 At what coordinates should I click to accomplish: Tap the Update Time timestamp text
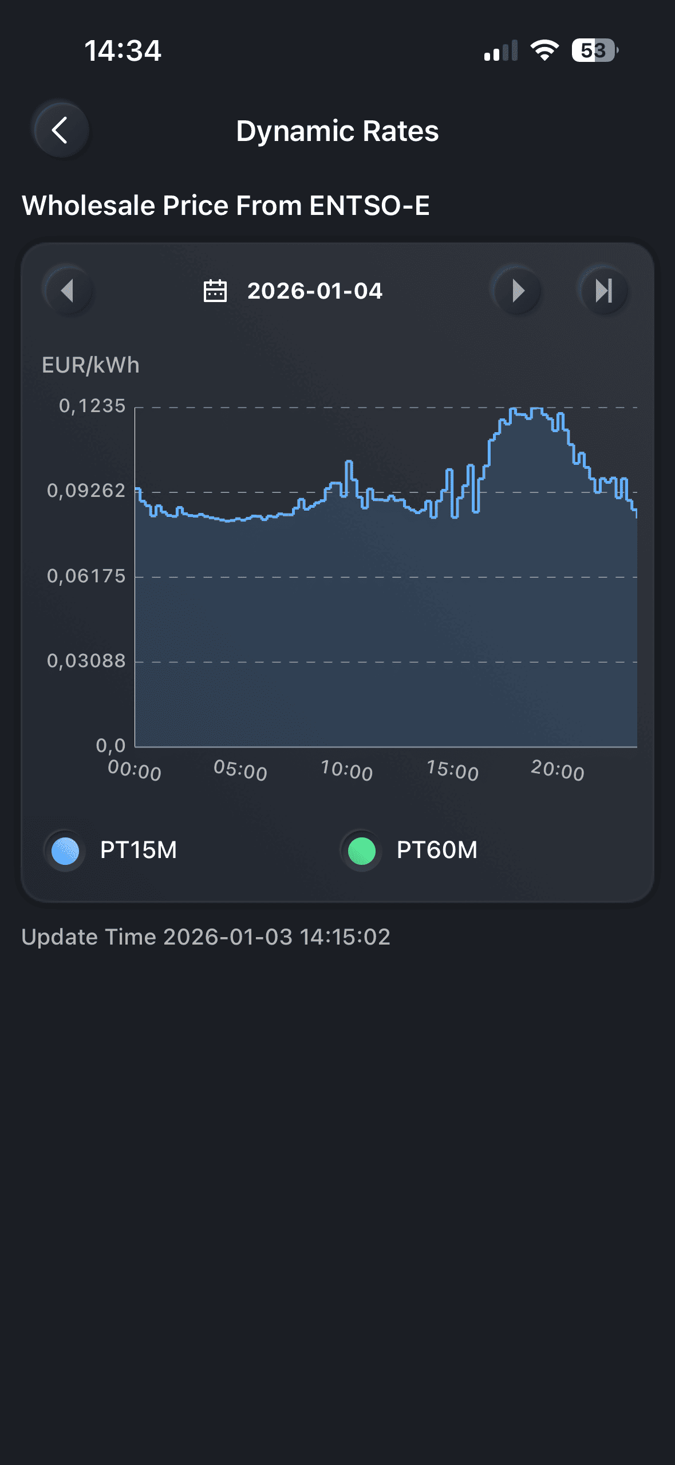[x=206, y=937]
